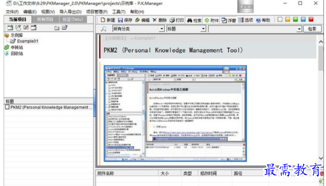326x186 pixels.
Task: Save with the 保存 toolbar icon
Action: point(125,20)
